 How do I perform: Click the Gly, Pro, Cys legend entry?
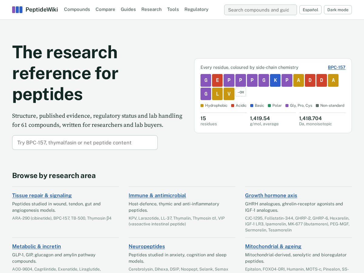pyautogui.click(x=299, y=106)
